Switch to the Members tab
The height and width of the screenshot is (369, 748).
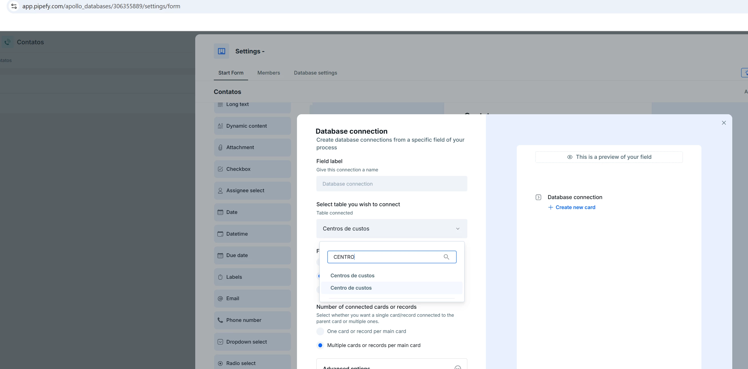pos(268,73)
